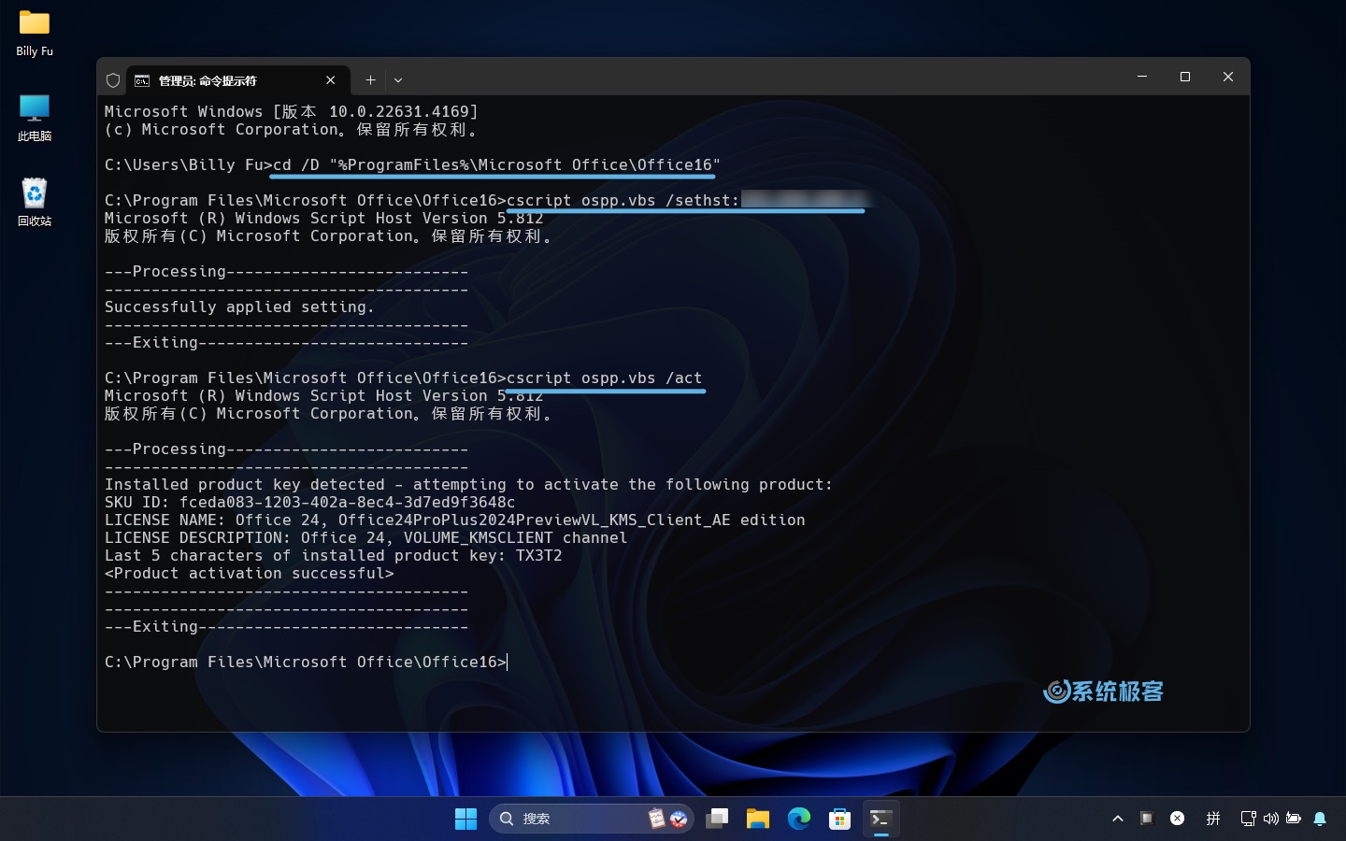The width and height of the screenshot is (1346, 841).
Task: Open Microsoft Edge from taskbar
Action: pos(799,819)
